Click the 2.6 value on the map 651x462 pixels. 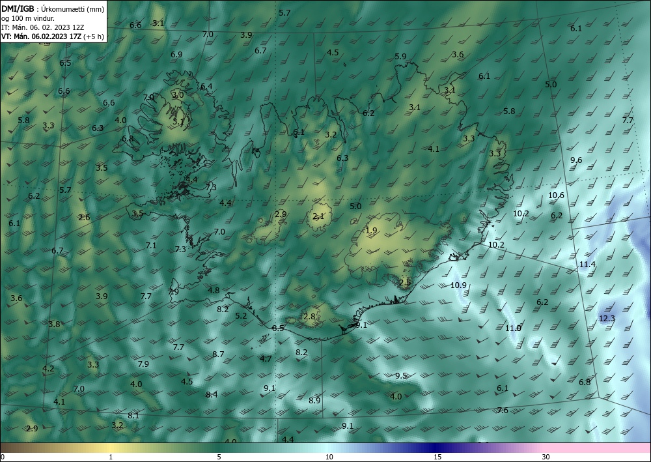[84, 217]
